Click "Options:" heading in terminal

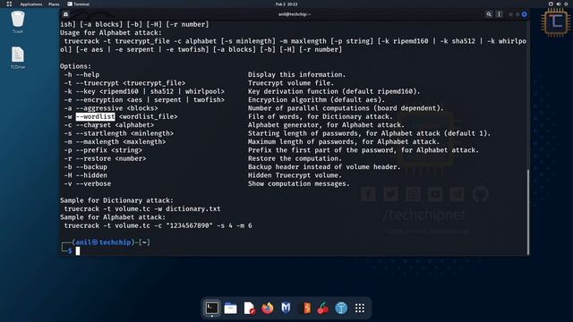(75, 66)
